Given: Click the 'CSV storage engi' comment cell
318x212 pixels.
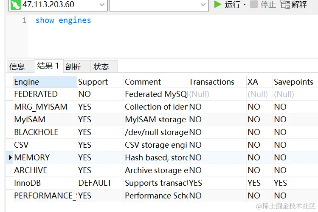Looking at the screenshot, I should (x=155, y=145).
